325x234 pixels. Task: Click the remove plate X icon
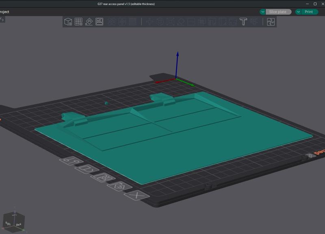point(136,196)
